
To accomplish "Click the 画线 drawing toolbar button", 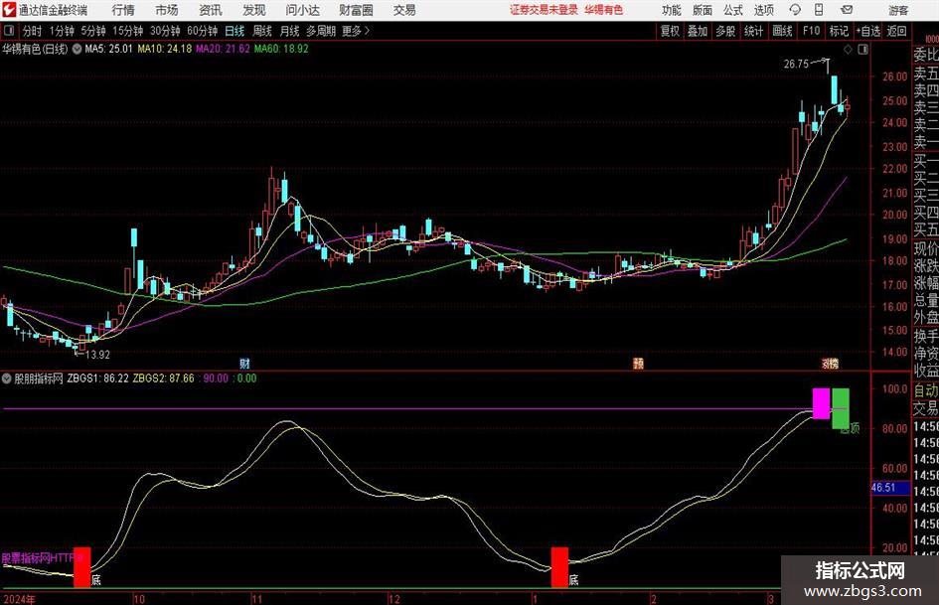I will coord(782,31).
